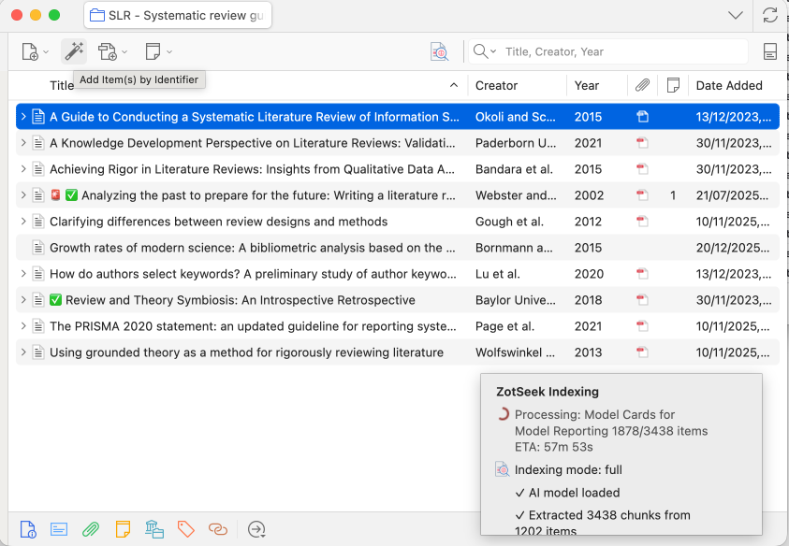Click Add Item(s) by Identifier wand
The image size is (789, 546).
74,51
